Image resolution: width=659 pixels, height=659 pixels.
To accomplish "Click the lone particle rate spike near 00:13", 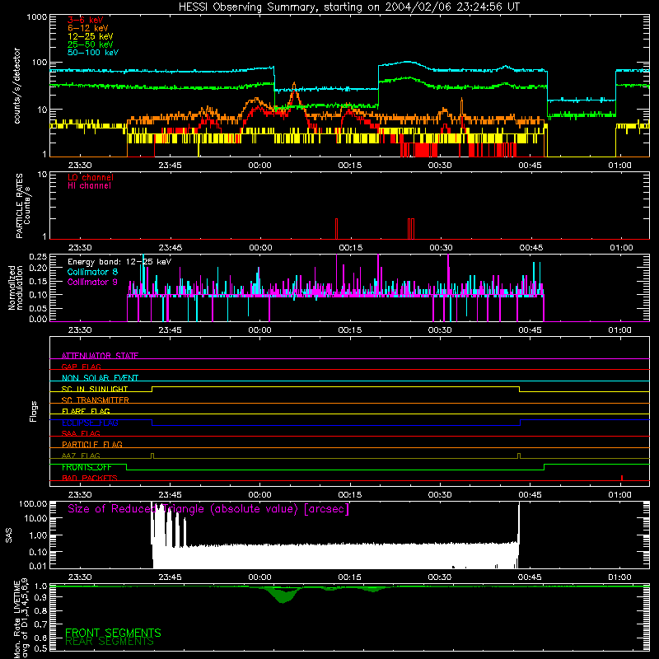I will coord(336,229).
